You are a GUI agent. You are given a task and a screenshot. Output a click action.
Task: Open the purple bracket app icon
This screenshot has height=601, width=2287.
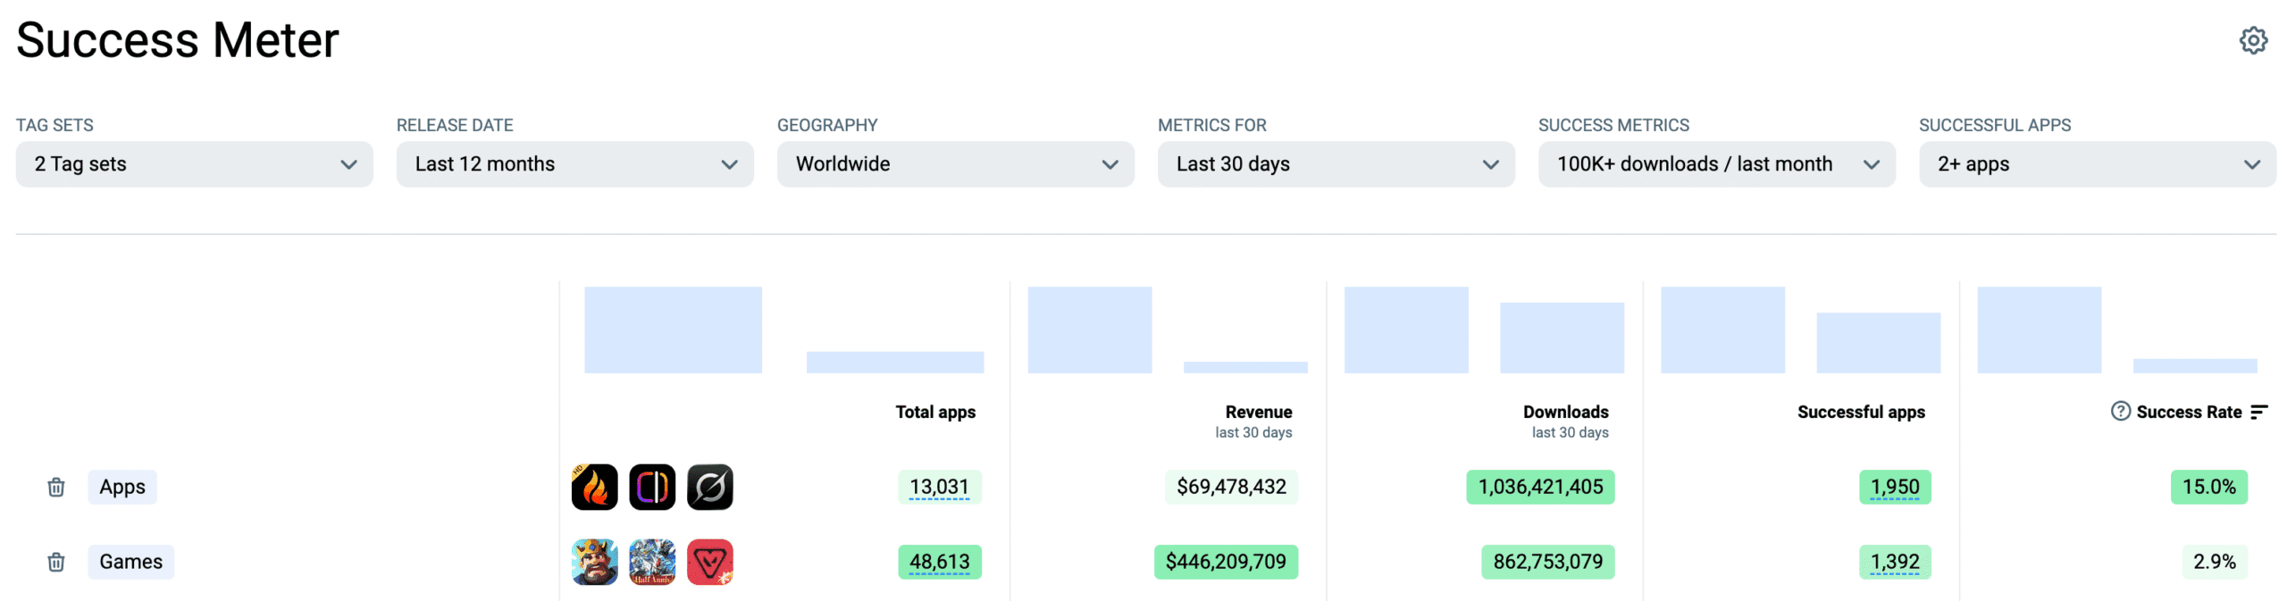tap(652, 487)
